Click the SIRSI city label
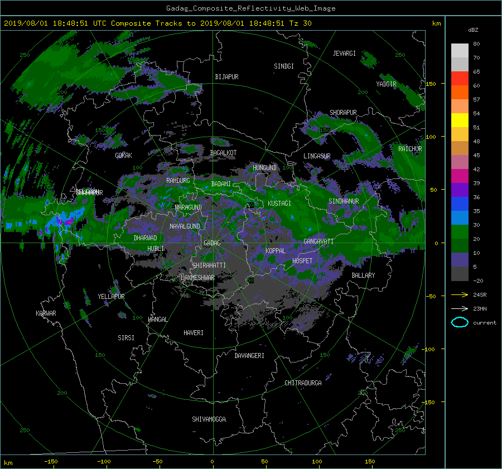 point(126,338)
